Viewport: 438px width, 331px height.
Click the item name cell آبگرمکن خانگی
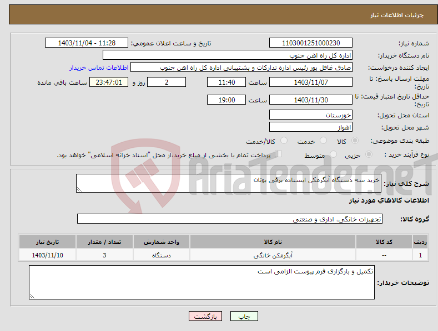pyautogui.click(x=273, y=255)
